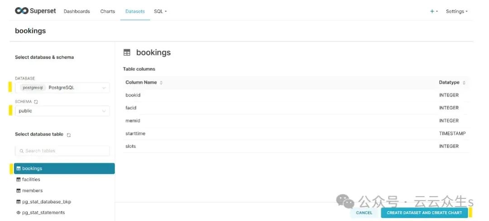Sort by Column Name arrows
The height and width of the screenshot is (221, 489).
[161, 83]
